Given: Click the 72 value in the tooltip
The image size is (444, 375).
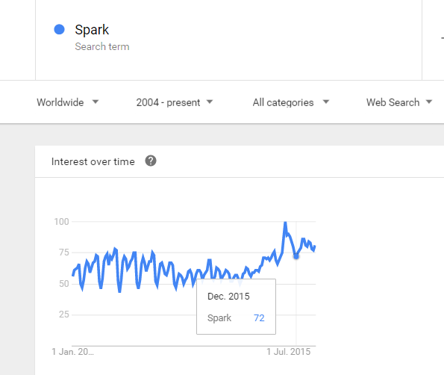Looking at the screenshot, I should click(x=259, y=318).
